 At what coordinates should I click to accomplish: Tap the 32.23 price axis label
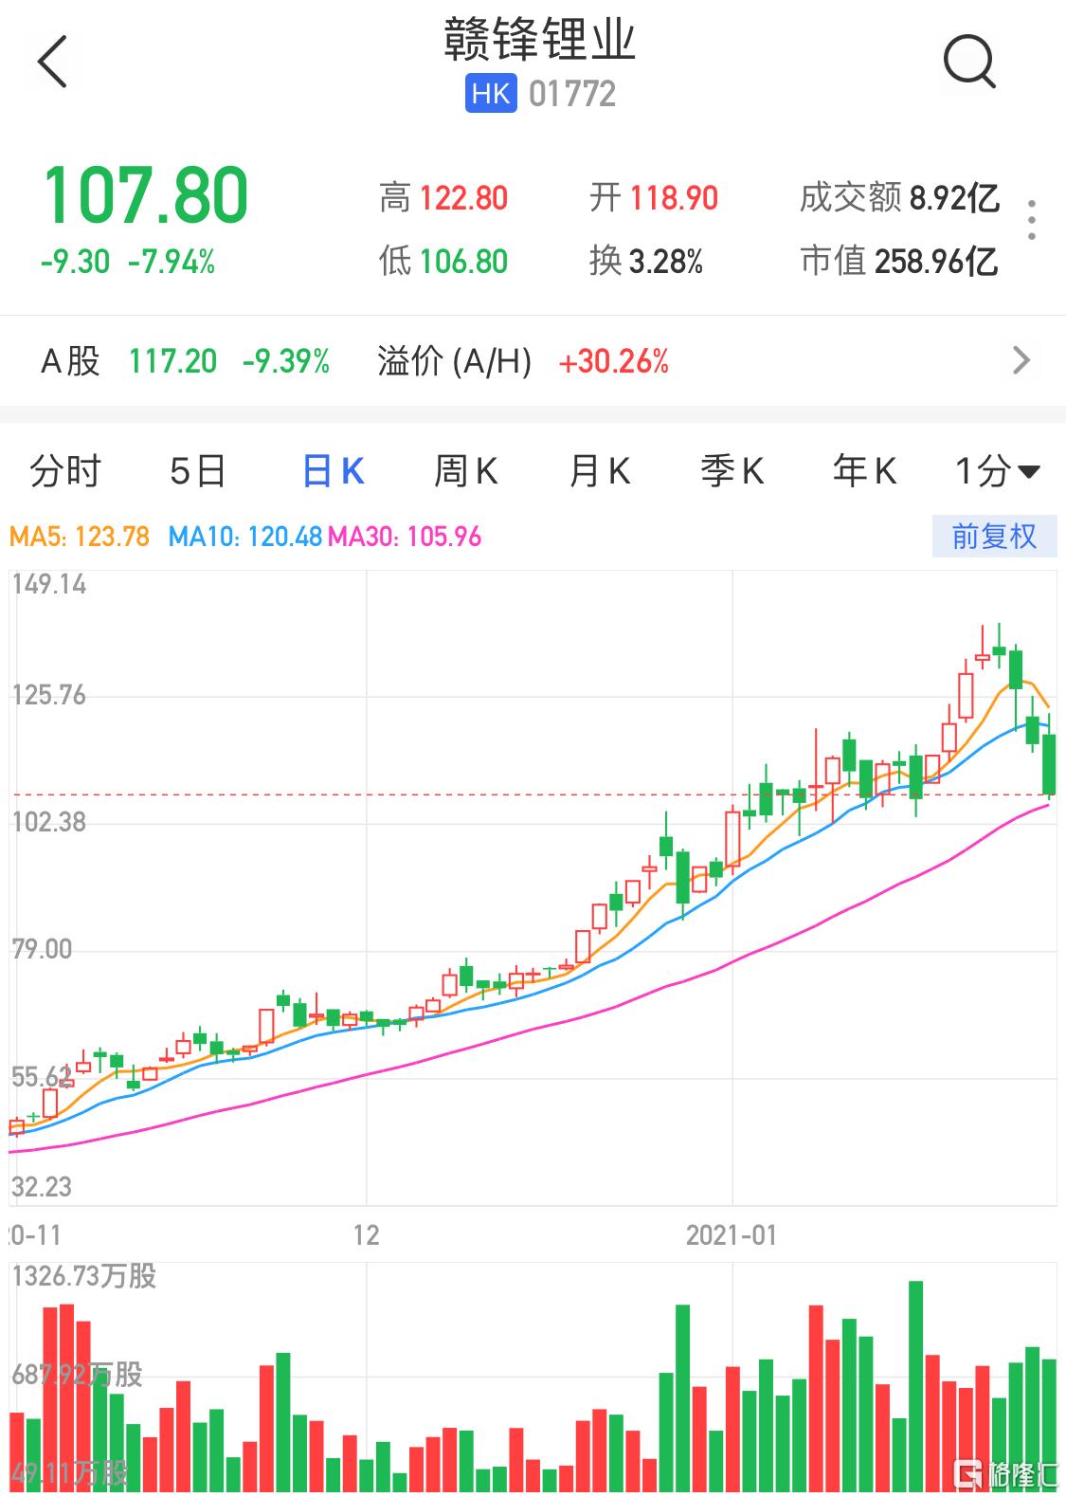(43, 1186)
